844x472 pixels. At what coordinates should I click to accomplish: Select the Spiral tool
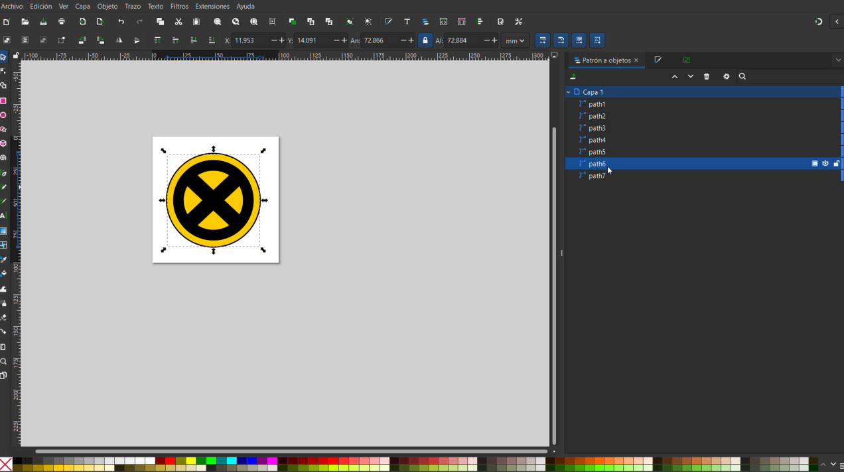coord(3,158)
